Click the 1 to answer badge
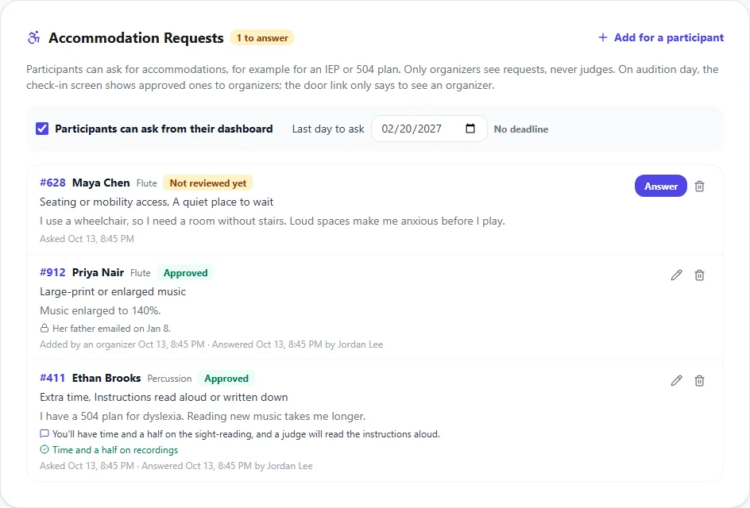750x508 pixels. [262, 38]
